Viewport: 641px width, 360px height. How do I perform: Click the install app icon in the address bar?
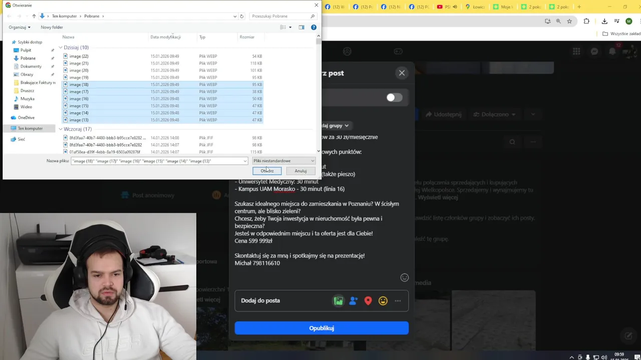pos(547,21)
